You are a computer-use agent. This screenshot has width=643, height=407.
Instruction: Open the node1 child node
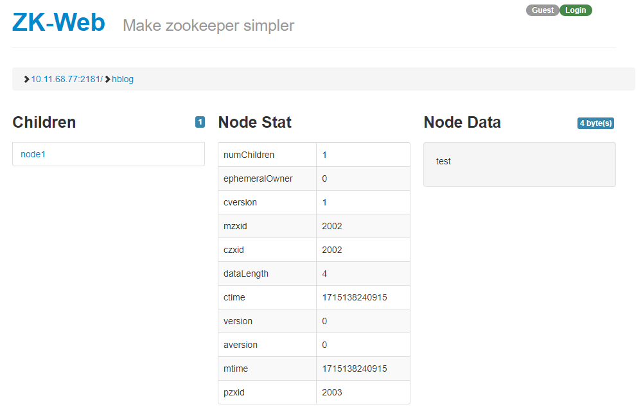(x=33, y=154)
